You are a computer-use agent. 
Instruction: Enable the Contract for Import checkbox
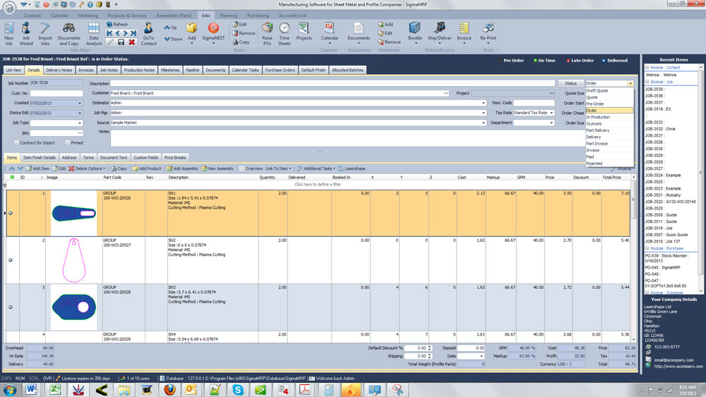[17, 142]
